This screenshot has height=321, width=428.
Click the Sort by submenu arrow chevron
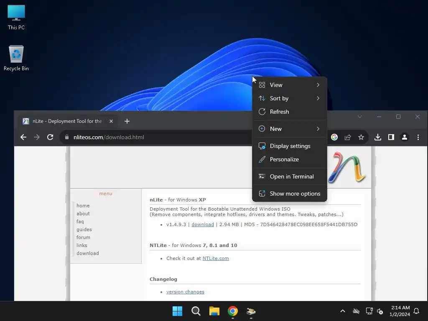(318, 98)
